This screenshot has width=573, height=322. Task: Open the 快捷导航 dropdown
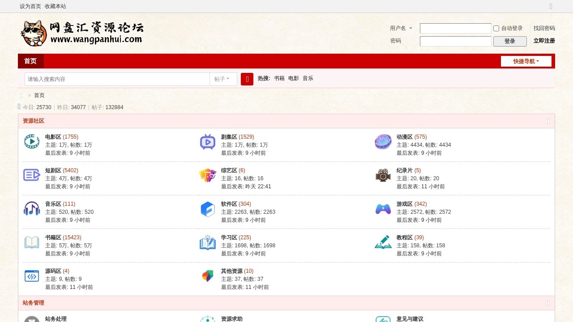pos(526,61)
